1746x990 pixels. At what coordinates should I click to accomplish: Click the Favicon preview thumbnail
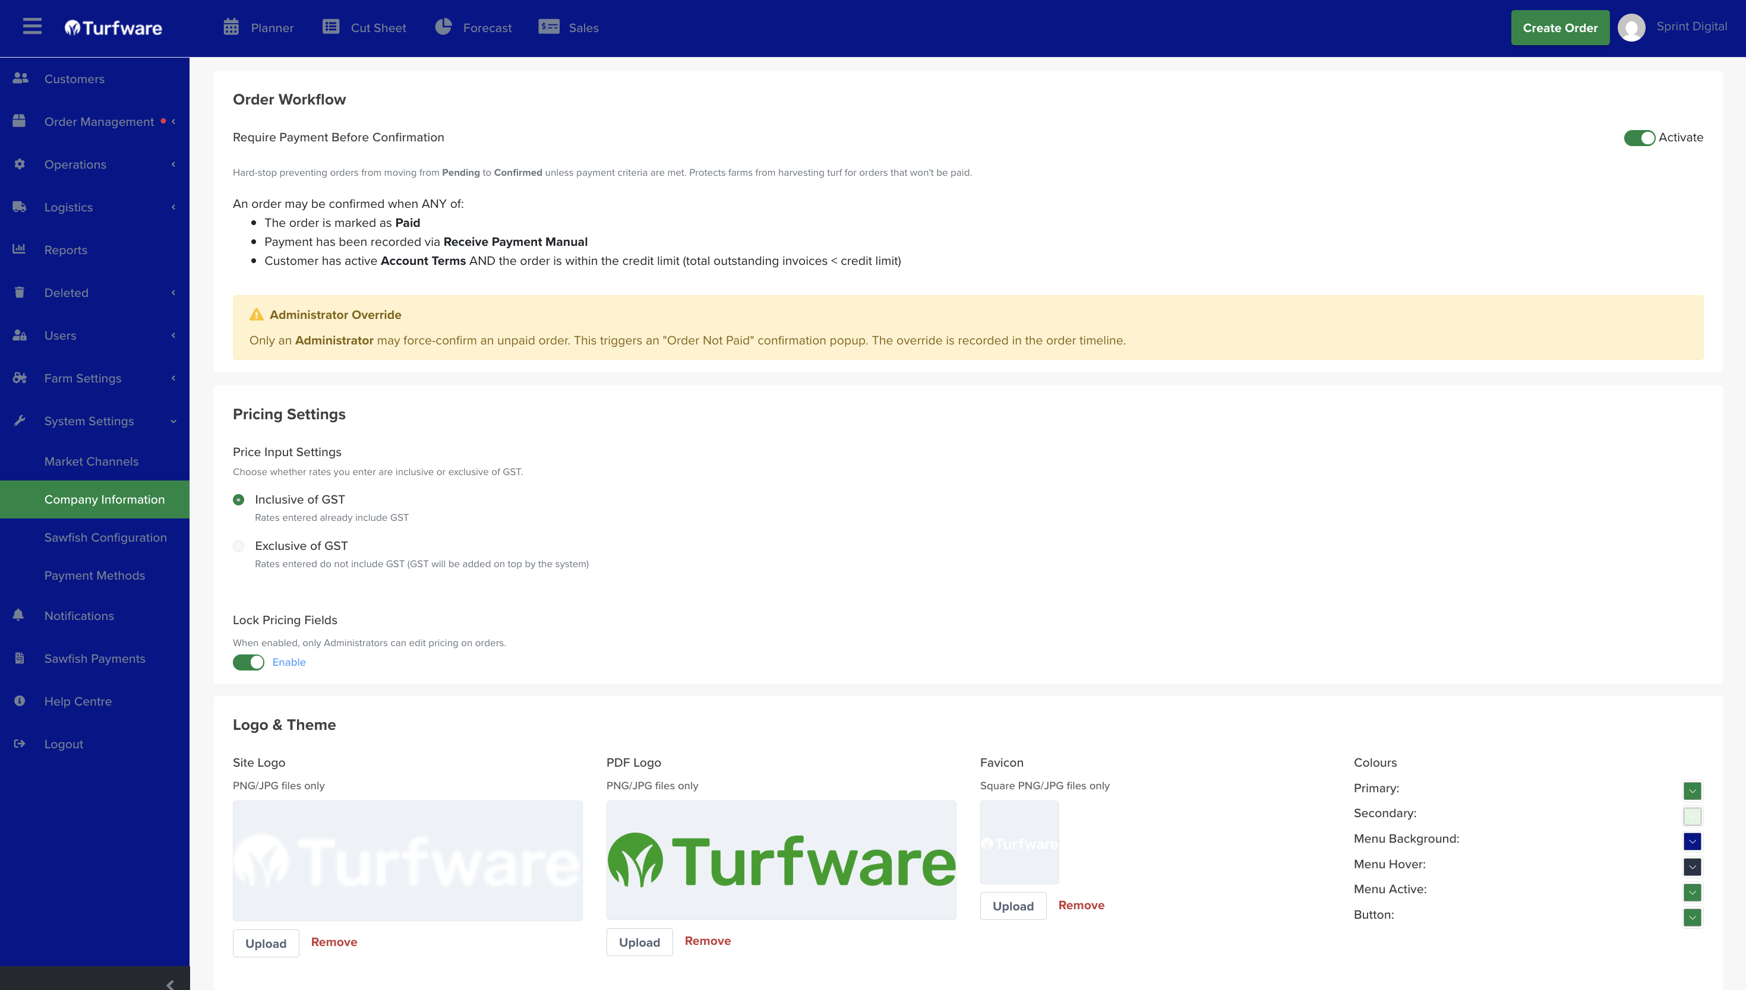1019,843
